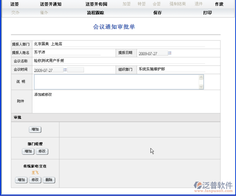Click the empty time field after 会议时间 date
The height and width of the screenshot is (196, 236).
click(76, 70)
